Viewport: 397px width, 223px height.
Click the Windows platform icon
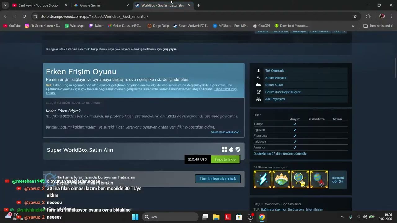pos(224,150)
